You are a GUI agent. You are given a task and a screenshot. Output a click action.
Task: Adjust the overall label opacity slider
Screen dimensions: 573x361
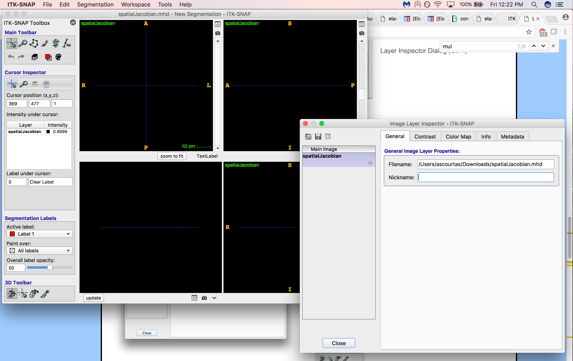click(x=49, y=268)
